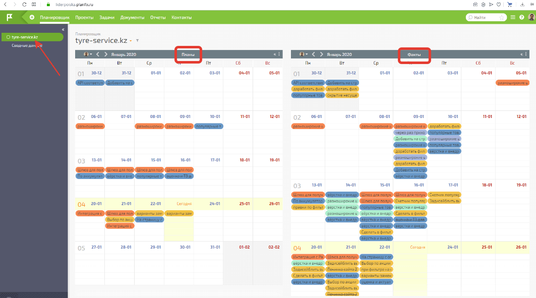Open 'Интеграция с' task on 20-01 in Планы
This screenshot has width=536, height=298.
(90, 213)
